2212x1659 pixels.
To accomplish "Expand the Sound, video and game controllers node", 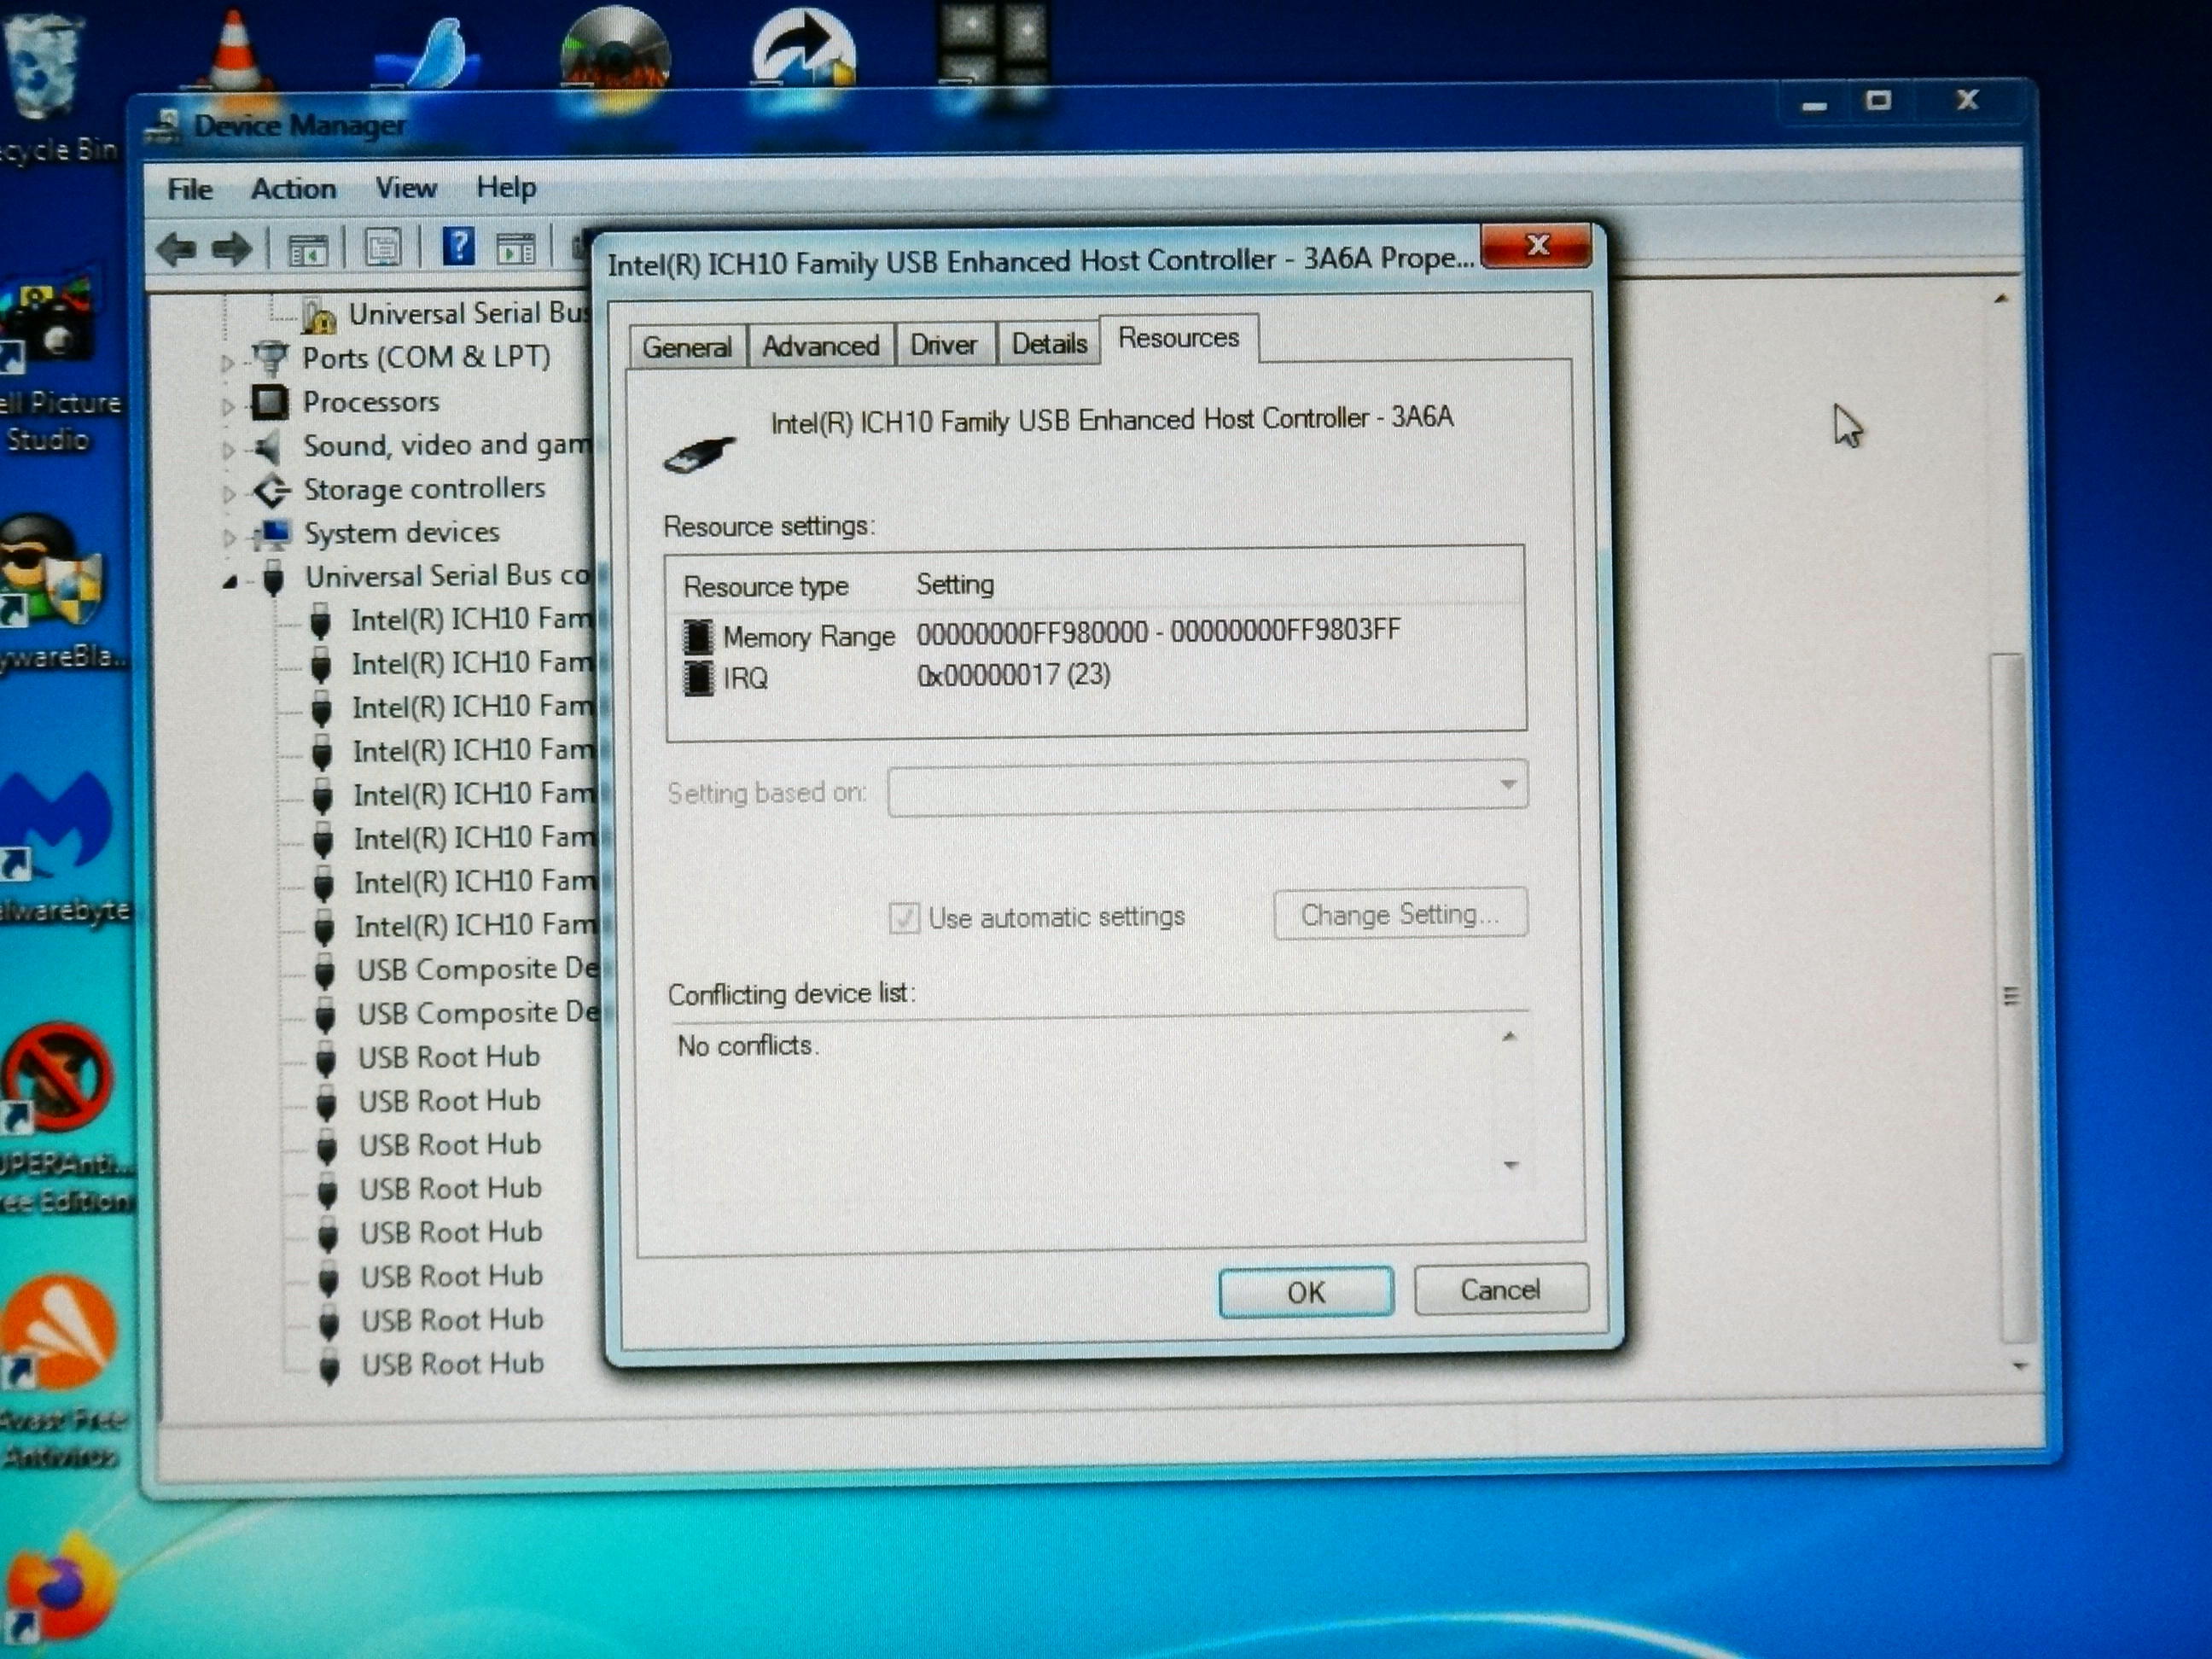I will tap(228, 450).
